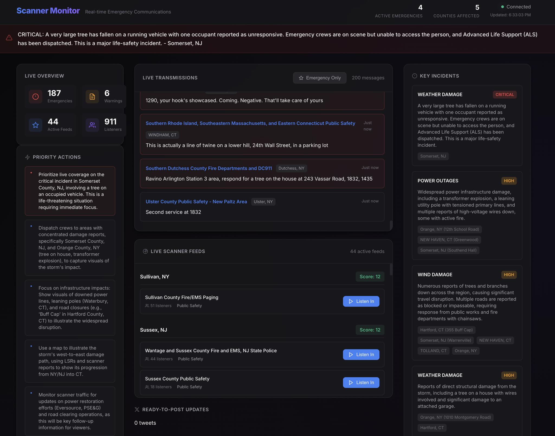Select the Somerset County tree priority action card
The width and height of the screenshot is (555, 436).
pos(70,191)
